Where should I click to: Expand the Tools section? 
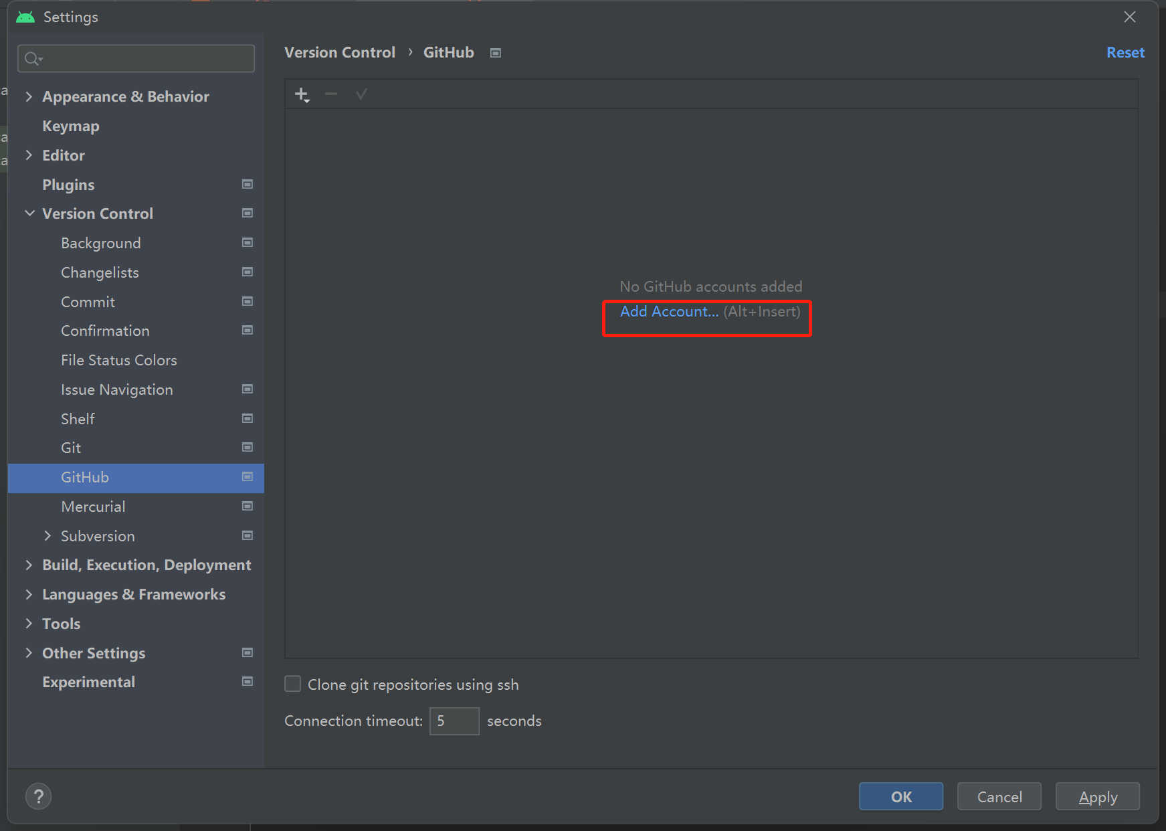click(29, 624)
